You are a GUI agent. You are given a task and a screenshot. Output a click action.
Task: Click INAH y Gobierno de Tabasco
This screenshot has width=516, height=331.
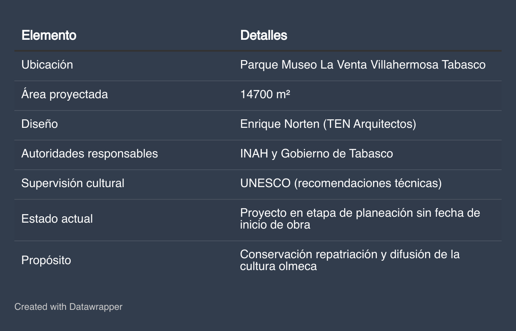click(x=316, y=154)
